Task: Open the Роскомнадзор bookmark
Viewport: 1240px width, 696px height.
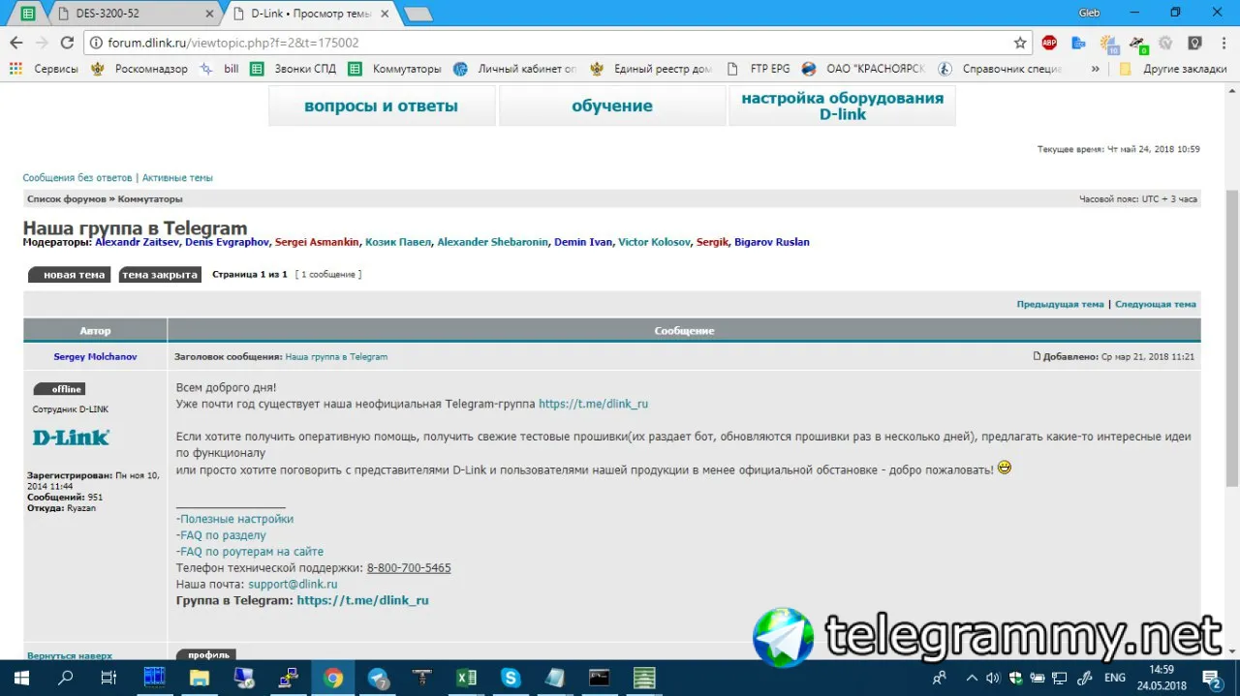Action: [x=139, y=69]
